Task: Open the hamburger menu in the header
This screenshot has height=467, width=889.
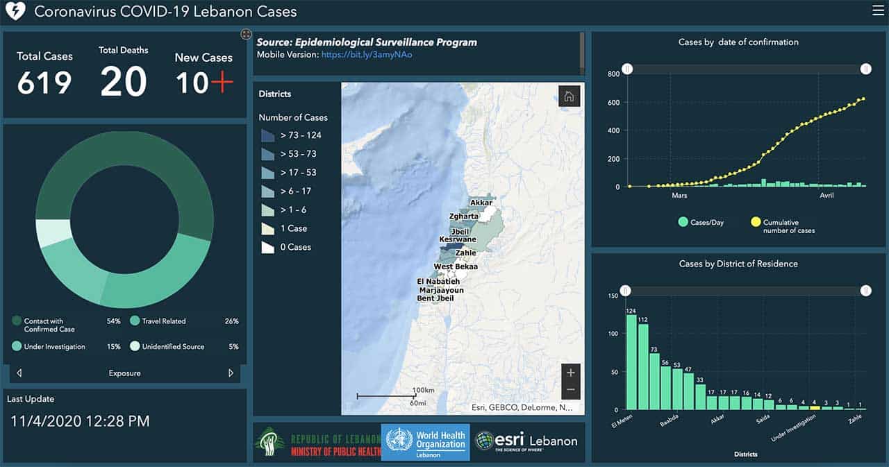Action: pos(878,10)
